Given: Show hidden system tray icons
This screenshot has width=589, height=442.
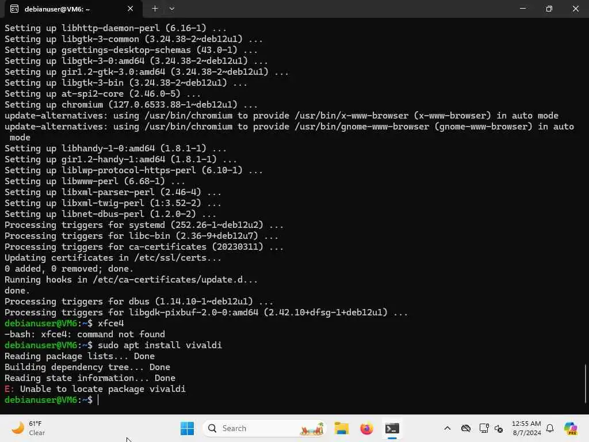Looking at the screenshot, I should coord(447,428).
